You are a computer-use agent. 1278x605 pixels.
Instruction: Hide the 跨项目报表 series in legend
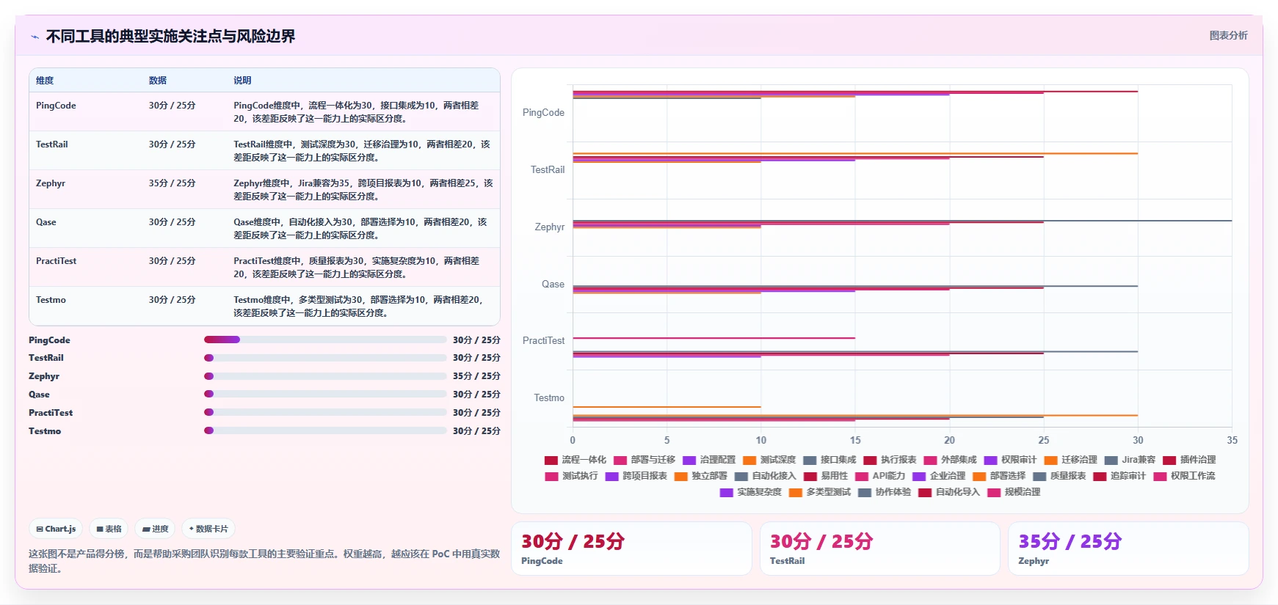[636, 476]
